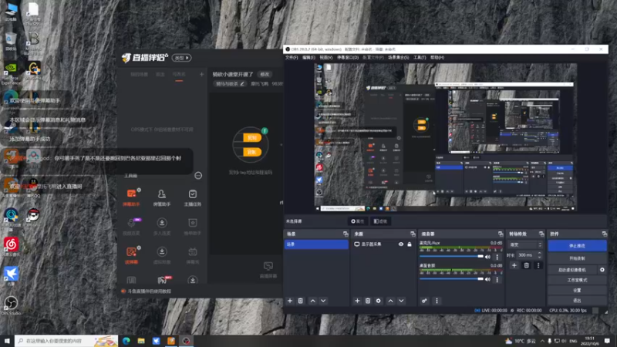Pop out the 来源 dock panel
Image resolution: width=617 pixels, height=347 pixels.
(x=413, y=234)
